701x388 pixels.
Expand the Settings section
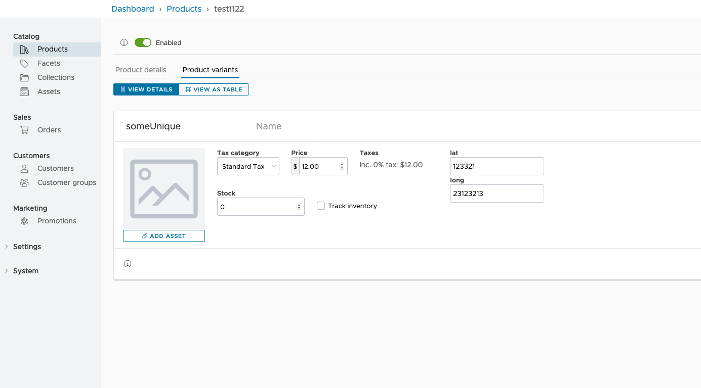(x=27, y=247)
